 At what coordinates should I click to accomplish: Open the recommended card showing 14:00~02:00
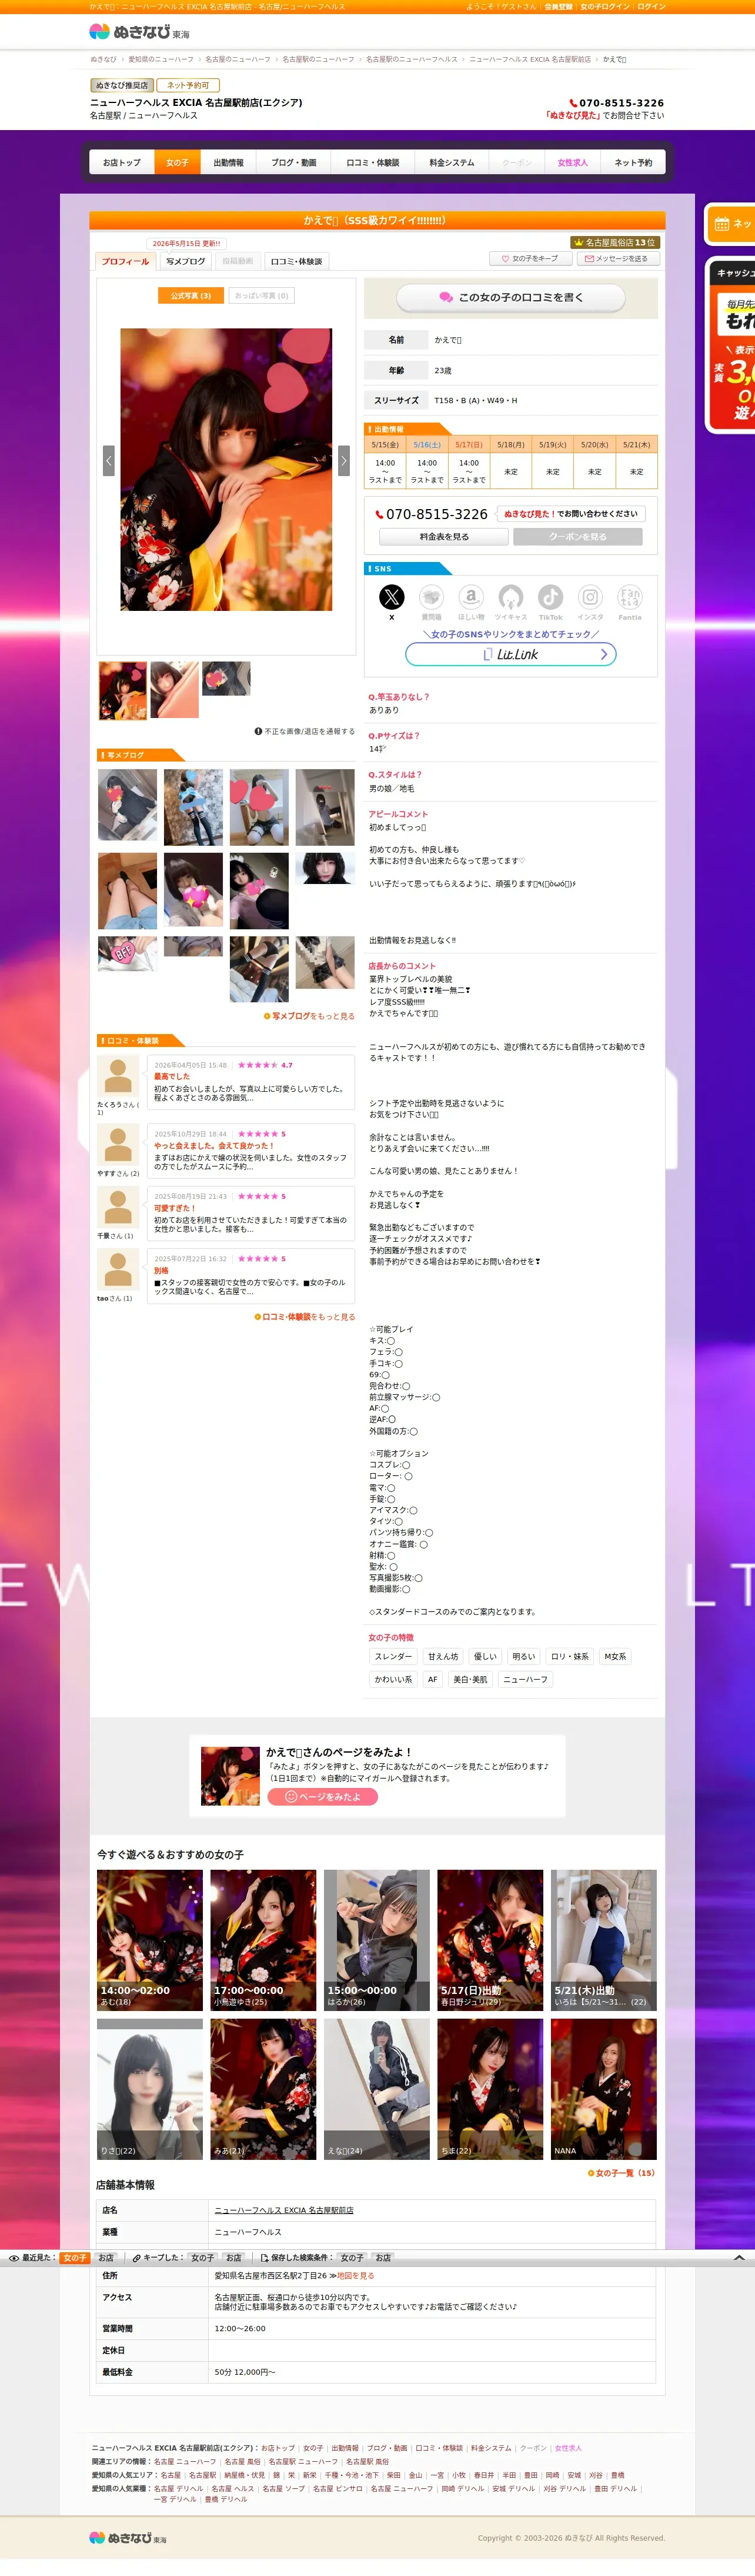150,1939
